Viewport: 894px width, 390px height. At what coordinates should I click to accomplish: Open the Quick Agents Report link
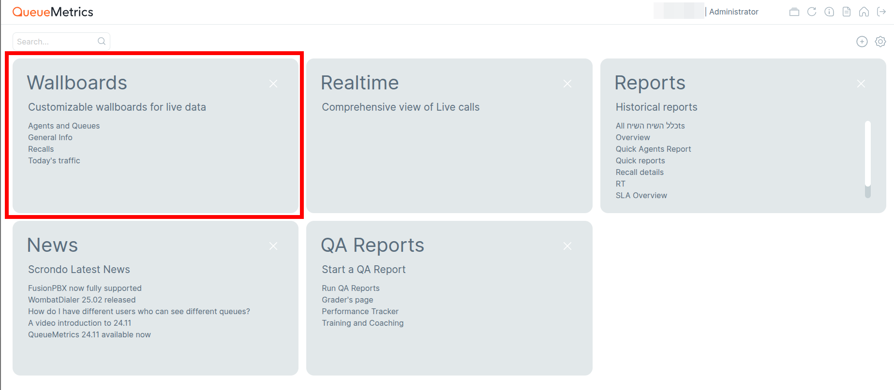coord(653,149)
